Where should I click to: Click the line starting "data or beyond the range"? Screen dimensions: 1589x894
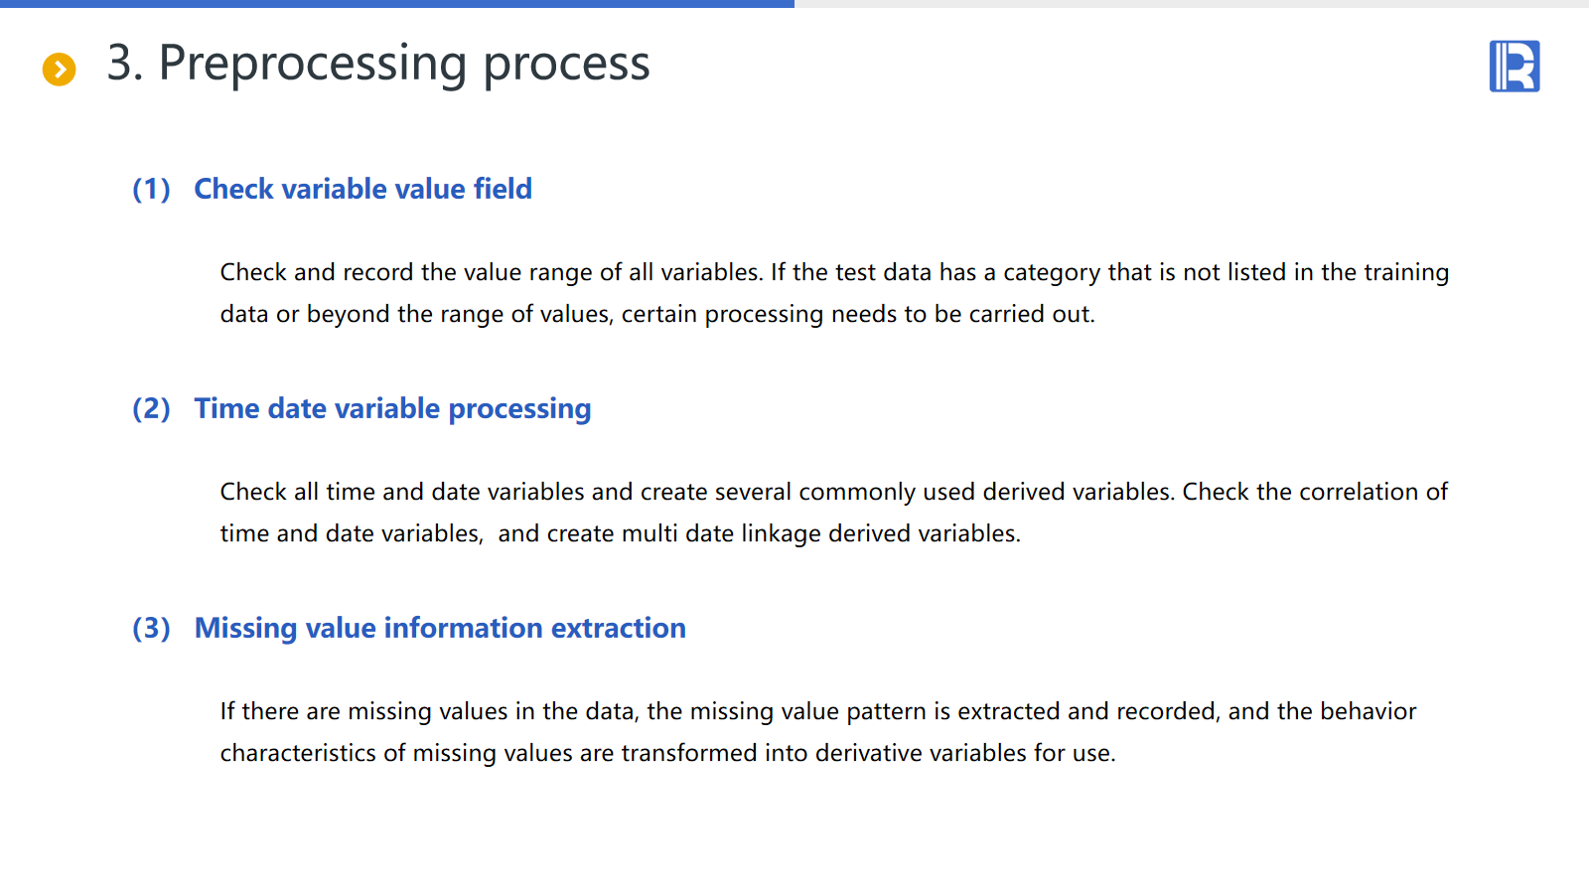[x=657, y=314]
